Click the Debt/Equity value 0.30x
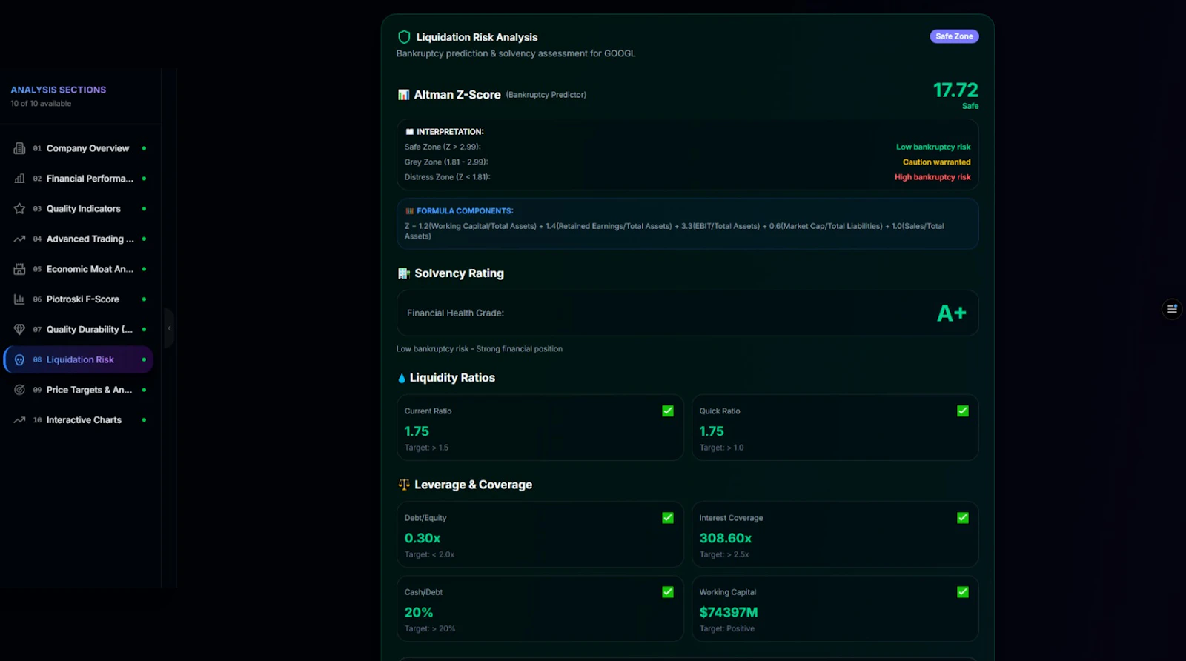 coord(423,538)
